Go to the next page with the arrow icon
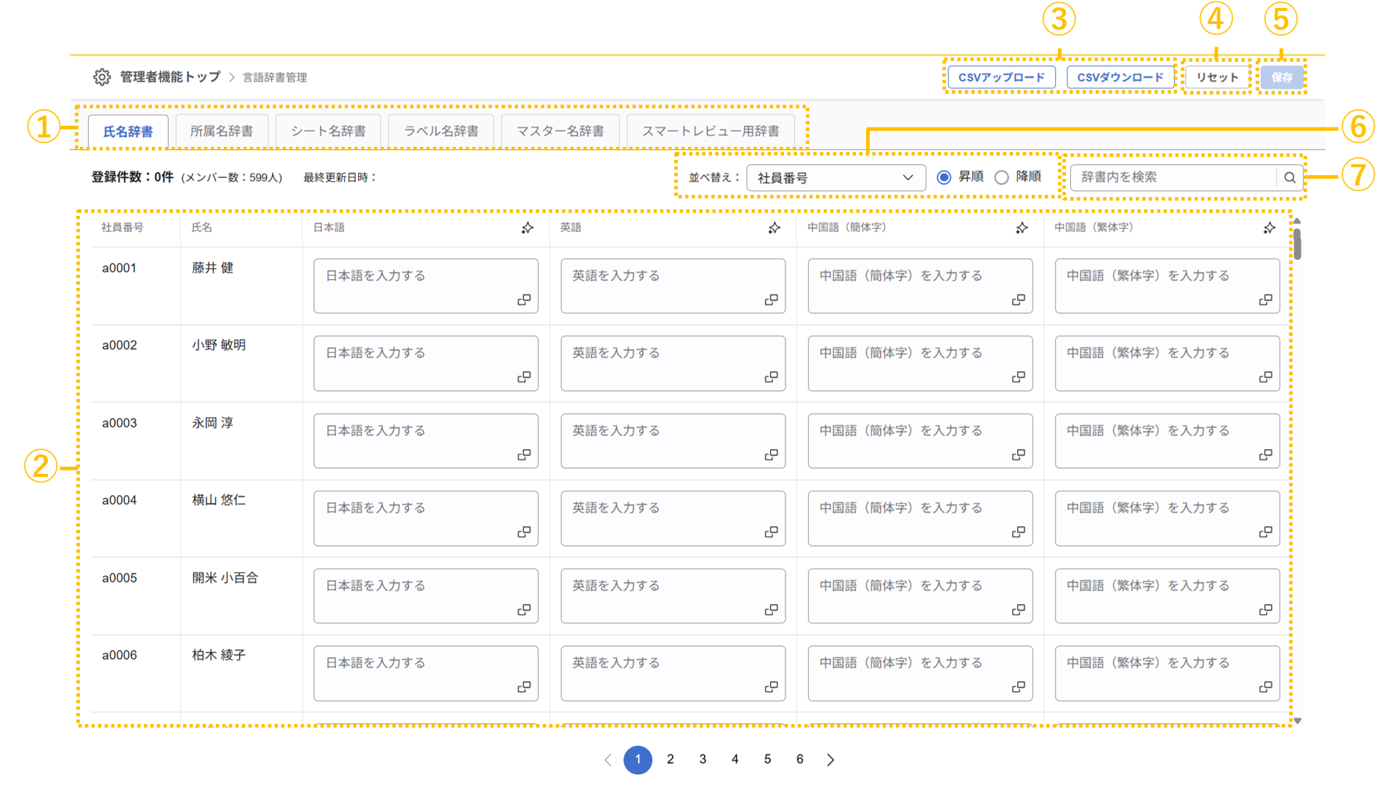This screenshot has height=785, width=1395. [830, 759]
